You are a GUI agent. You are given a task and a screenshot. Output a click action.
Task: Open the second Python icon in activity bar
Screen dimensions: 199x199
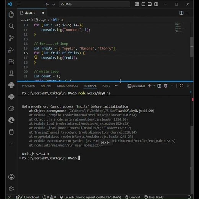(x=11, y=97)
